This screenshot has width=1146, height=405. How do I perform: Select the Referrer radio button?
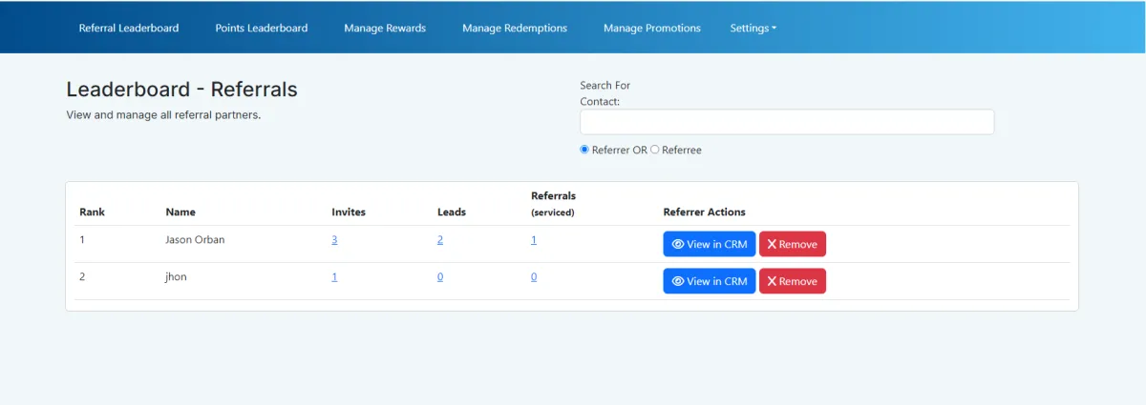coord(585,150)
